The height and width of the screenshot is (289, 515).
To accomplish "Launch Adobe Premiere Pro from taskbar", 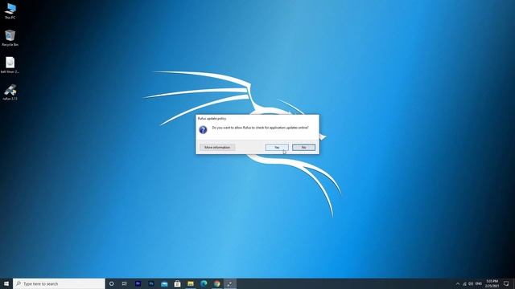I will 138,283.
